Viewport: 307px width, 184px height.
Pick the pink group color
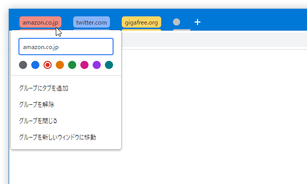[x=84, y=65]
